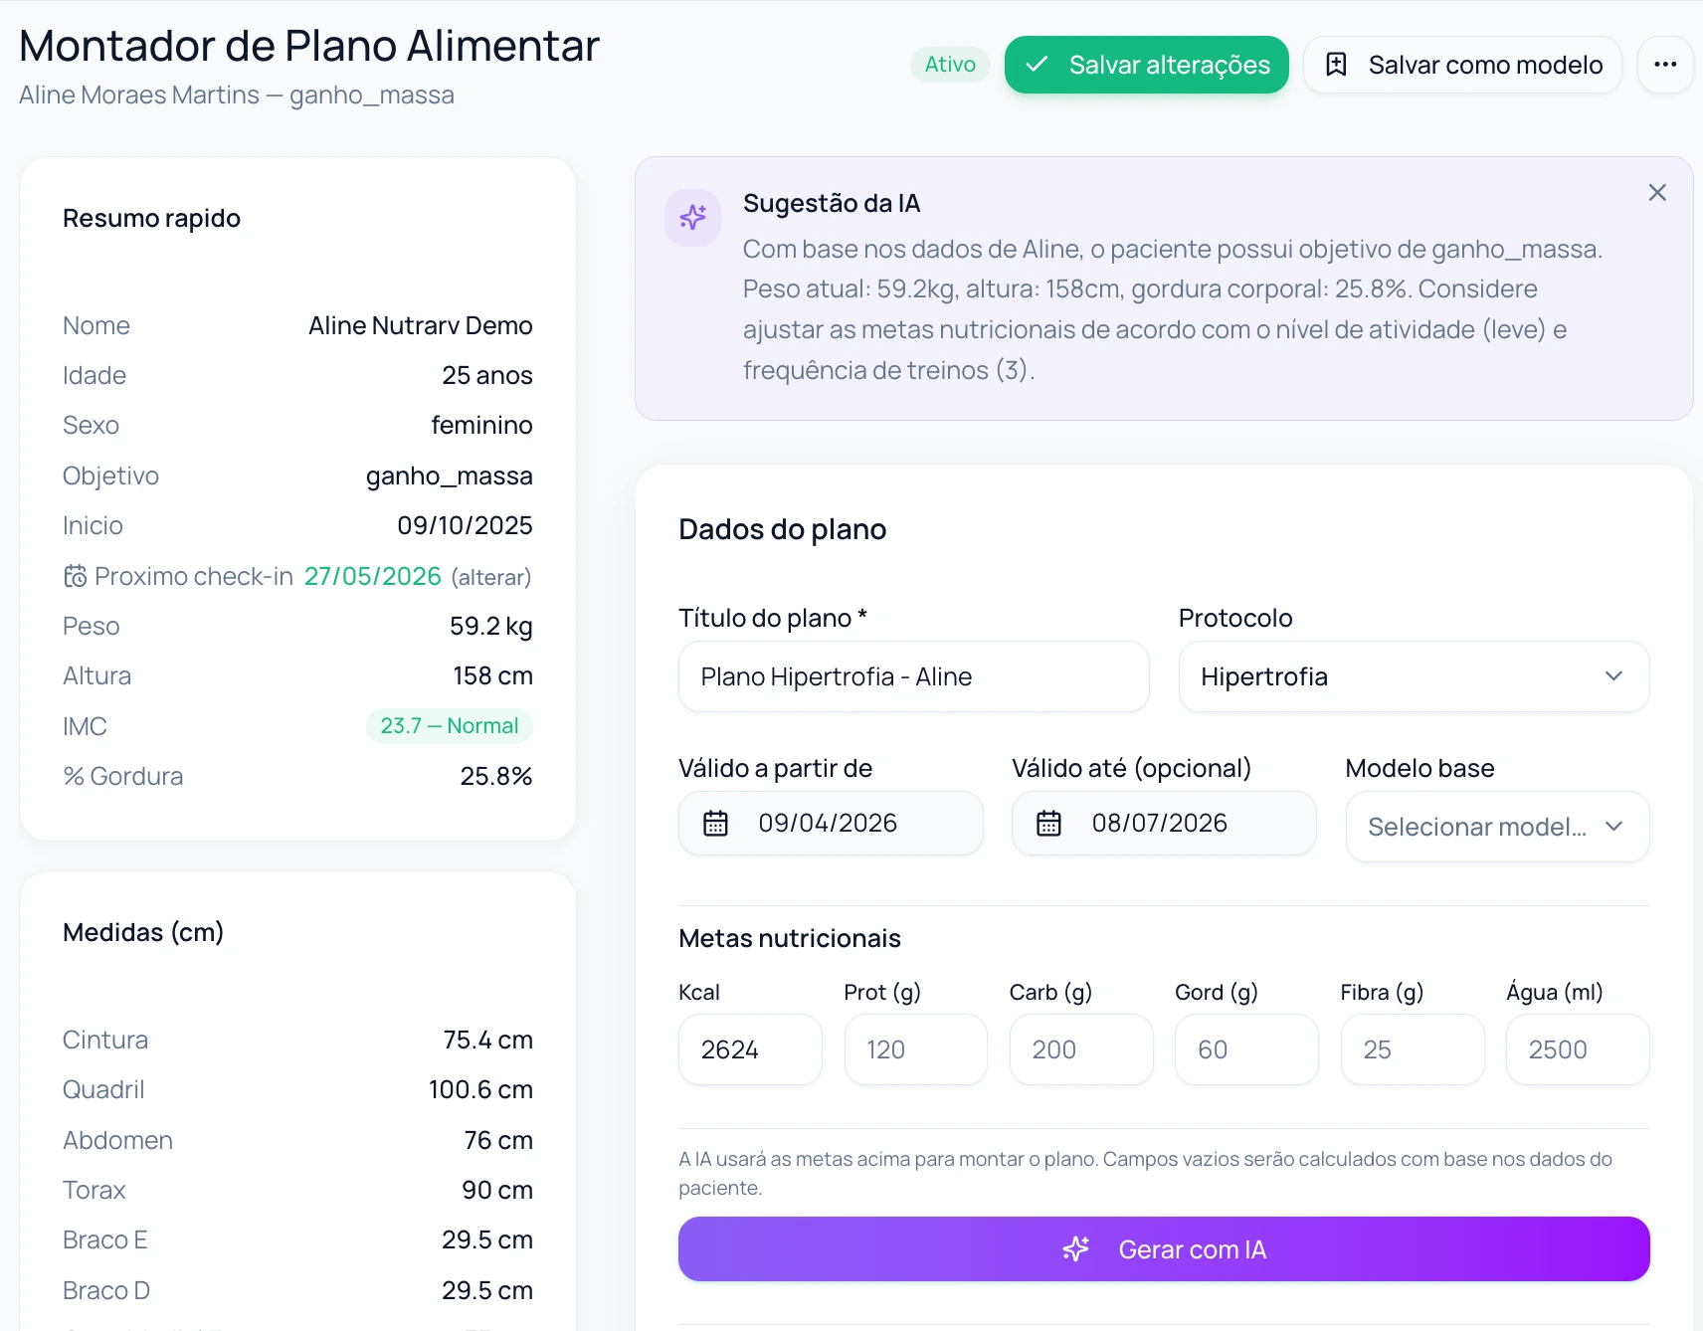1703x1331 pixels.
Task: Open the Modelo base dropdown
Action: point(1497,827)
